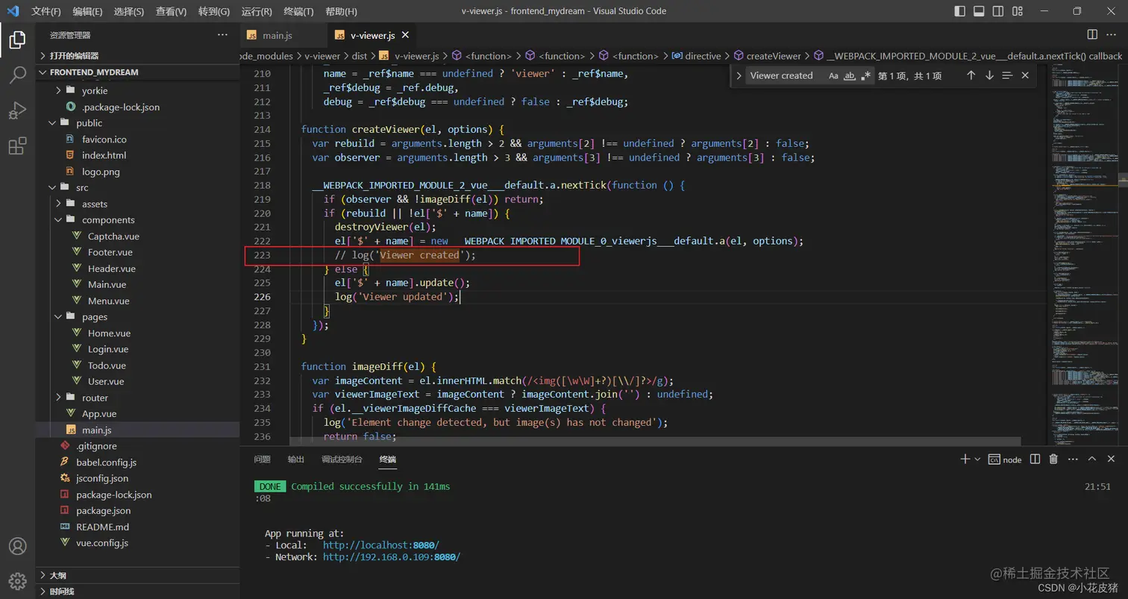
Task: Switch to Output panel tab
Action: 296,460
